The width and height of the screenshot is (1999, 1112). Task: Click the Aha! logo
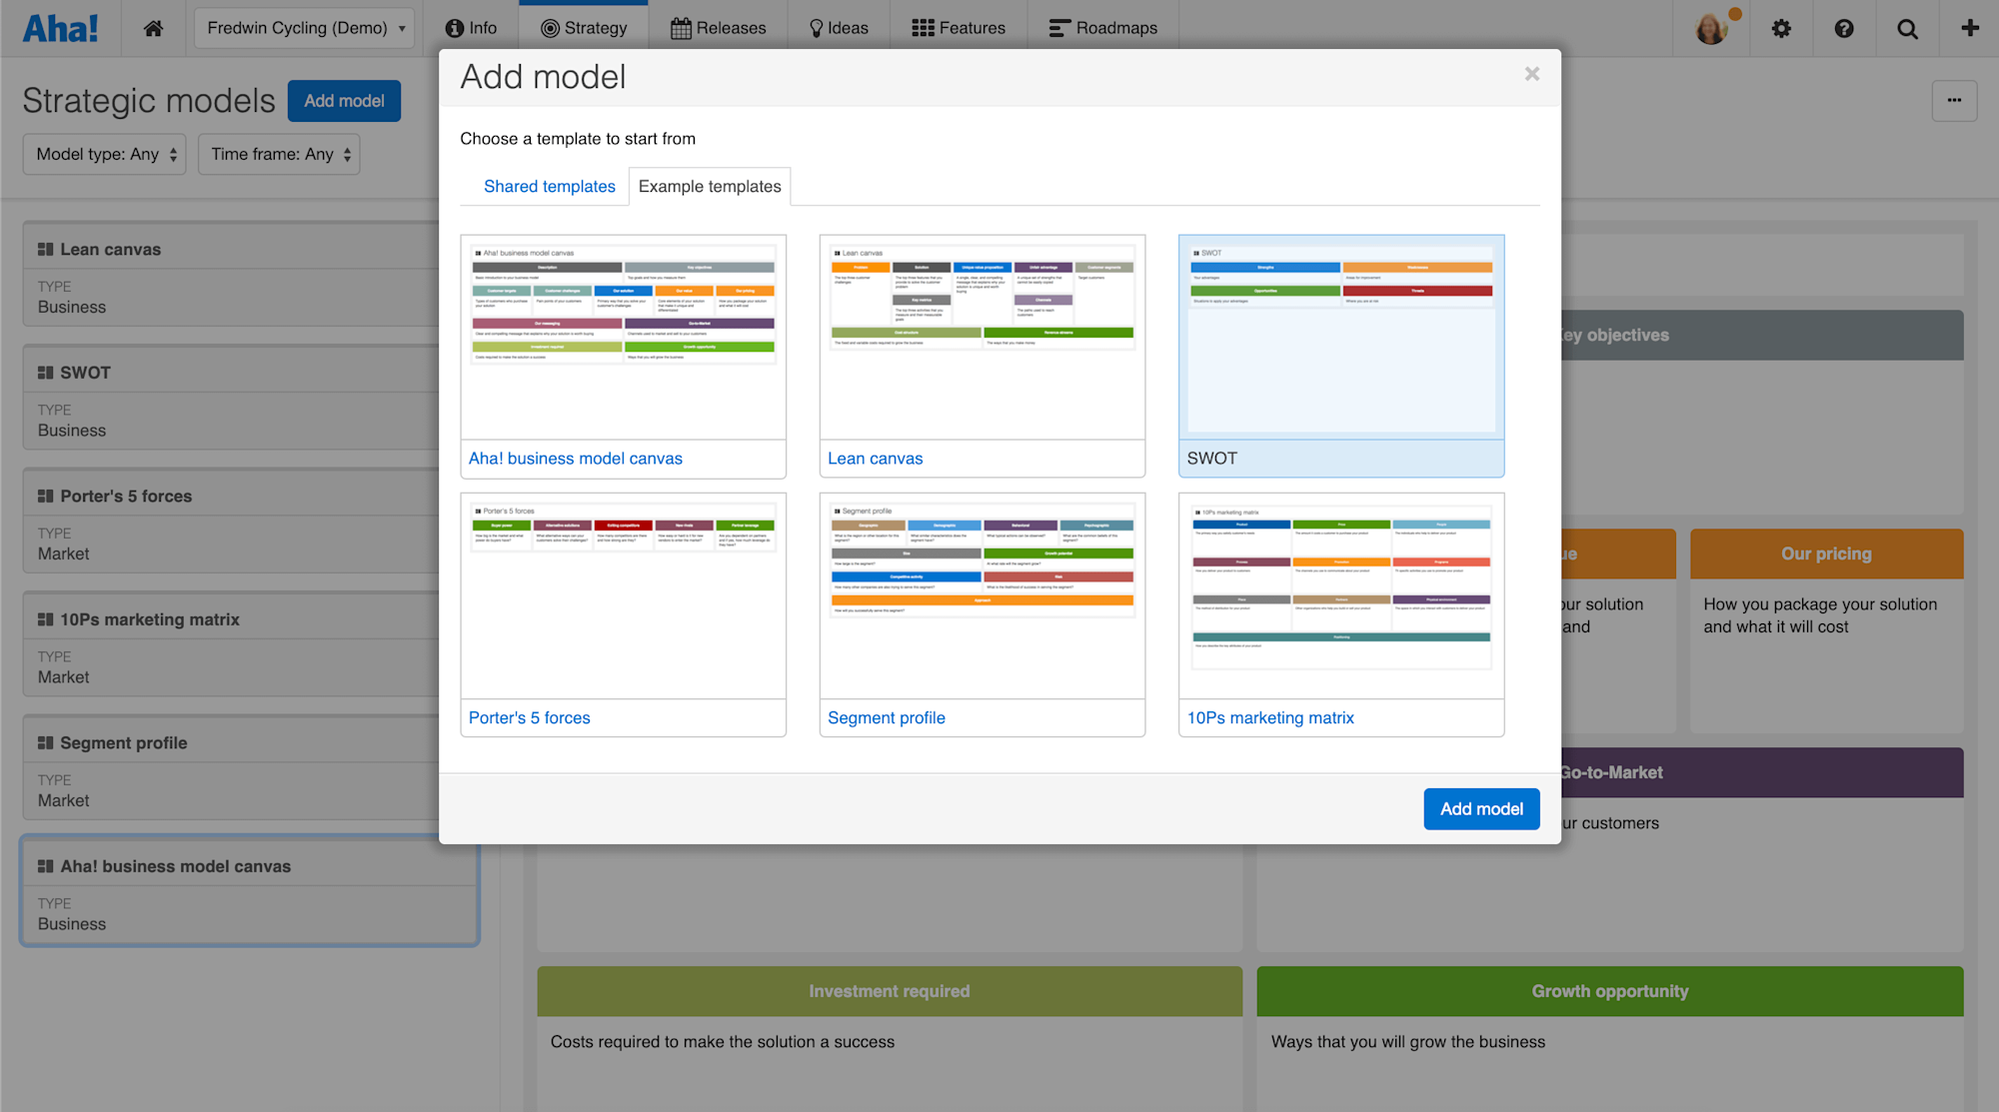click(60, 28)
